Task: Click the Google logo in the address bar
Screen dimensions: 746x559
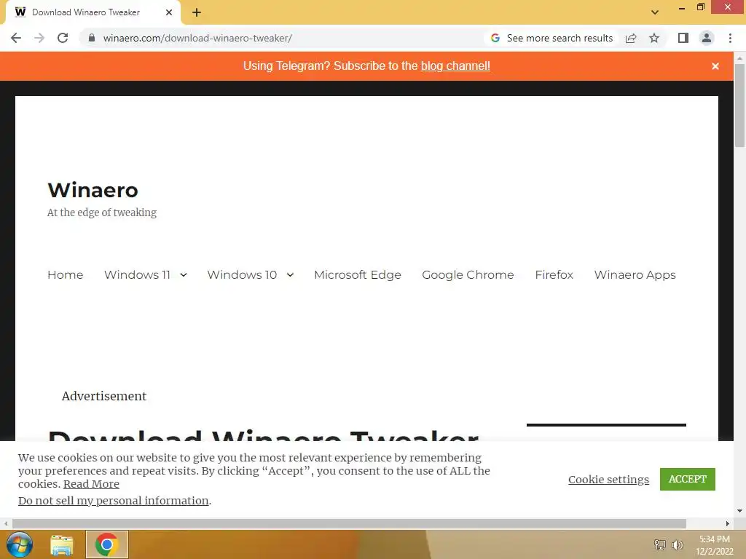Action: pos(495,38)
